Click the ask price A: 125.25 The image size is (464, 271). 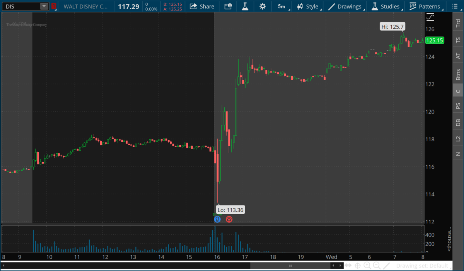(x=172, y=9)
